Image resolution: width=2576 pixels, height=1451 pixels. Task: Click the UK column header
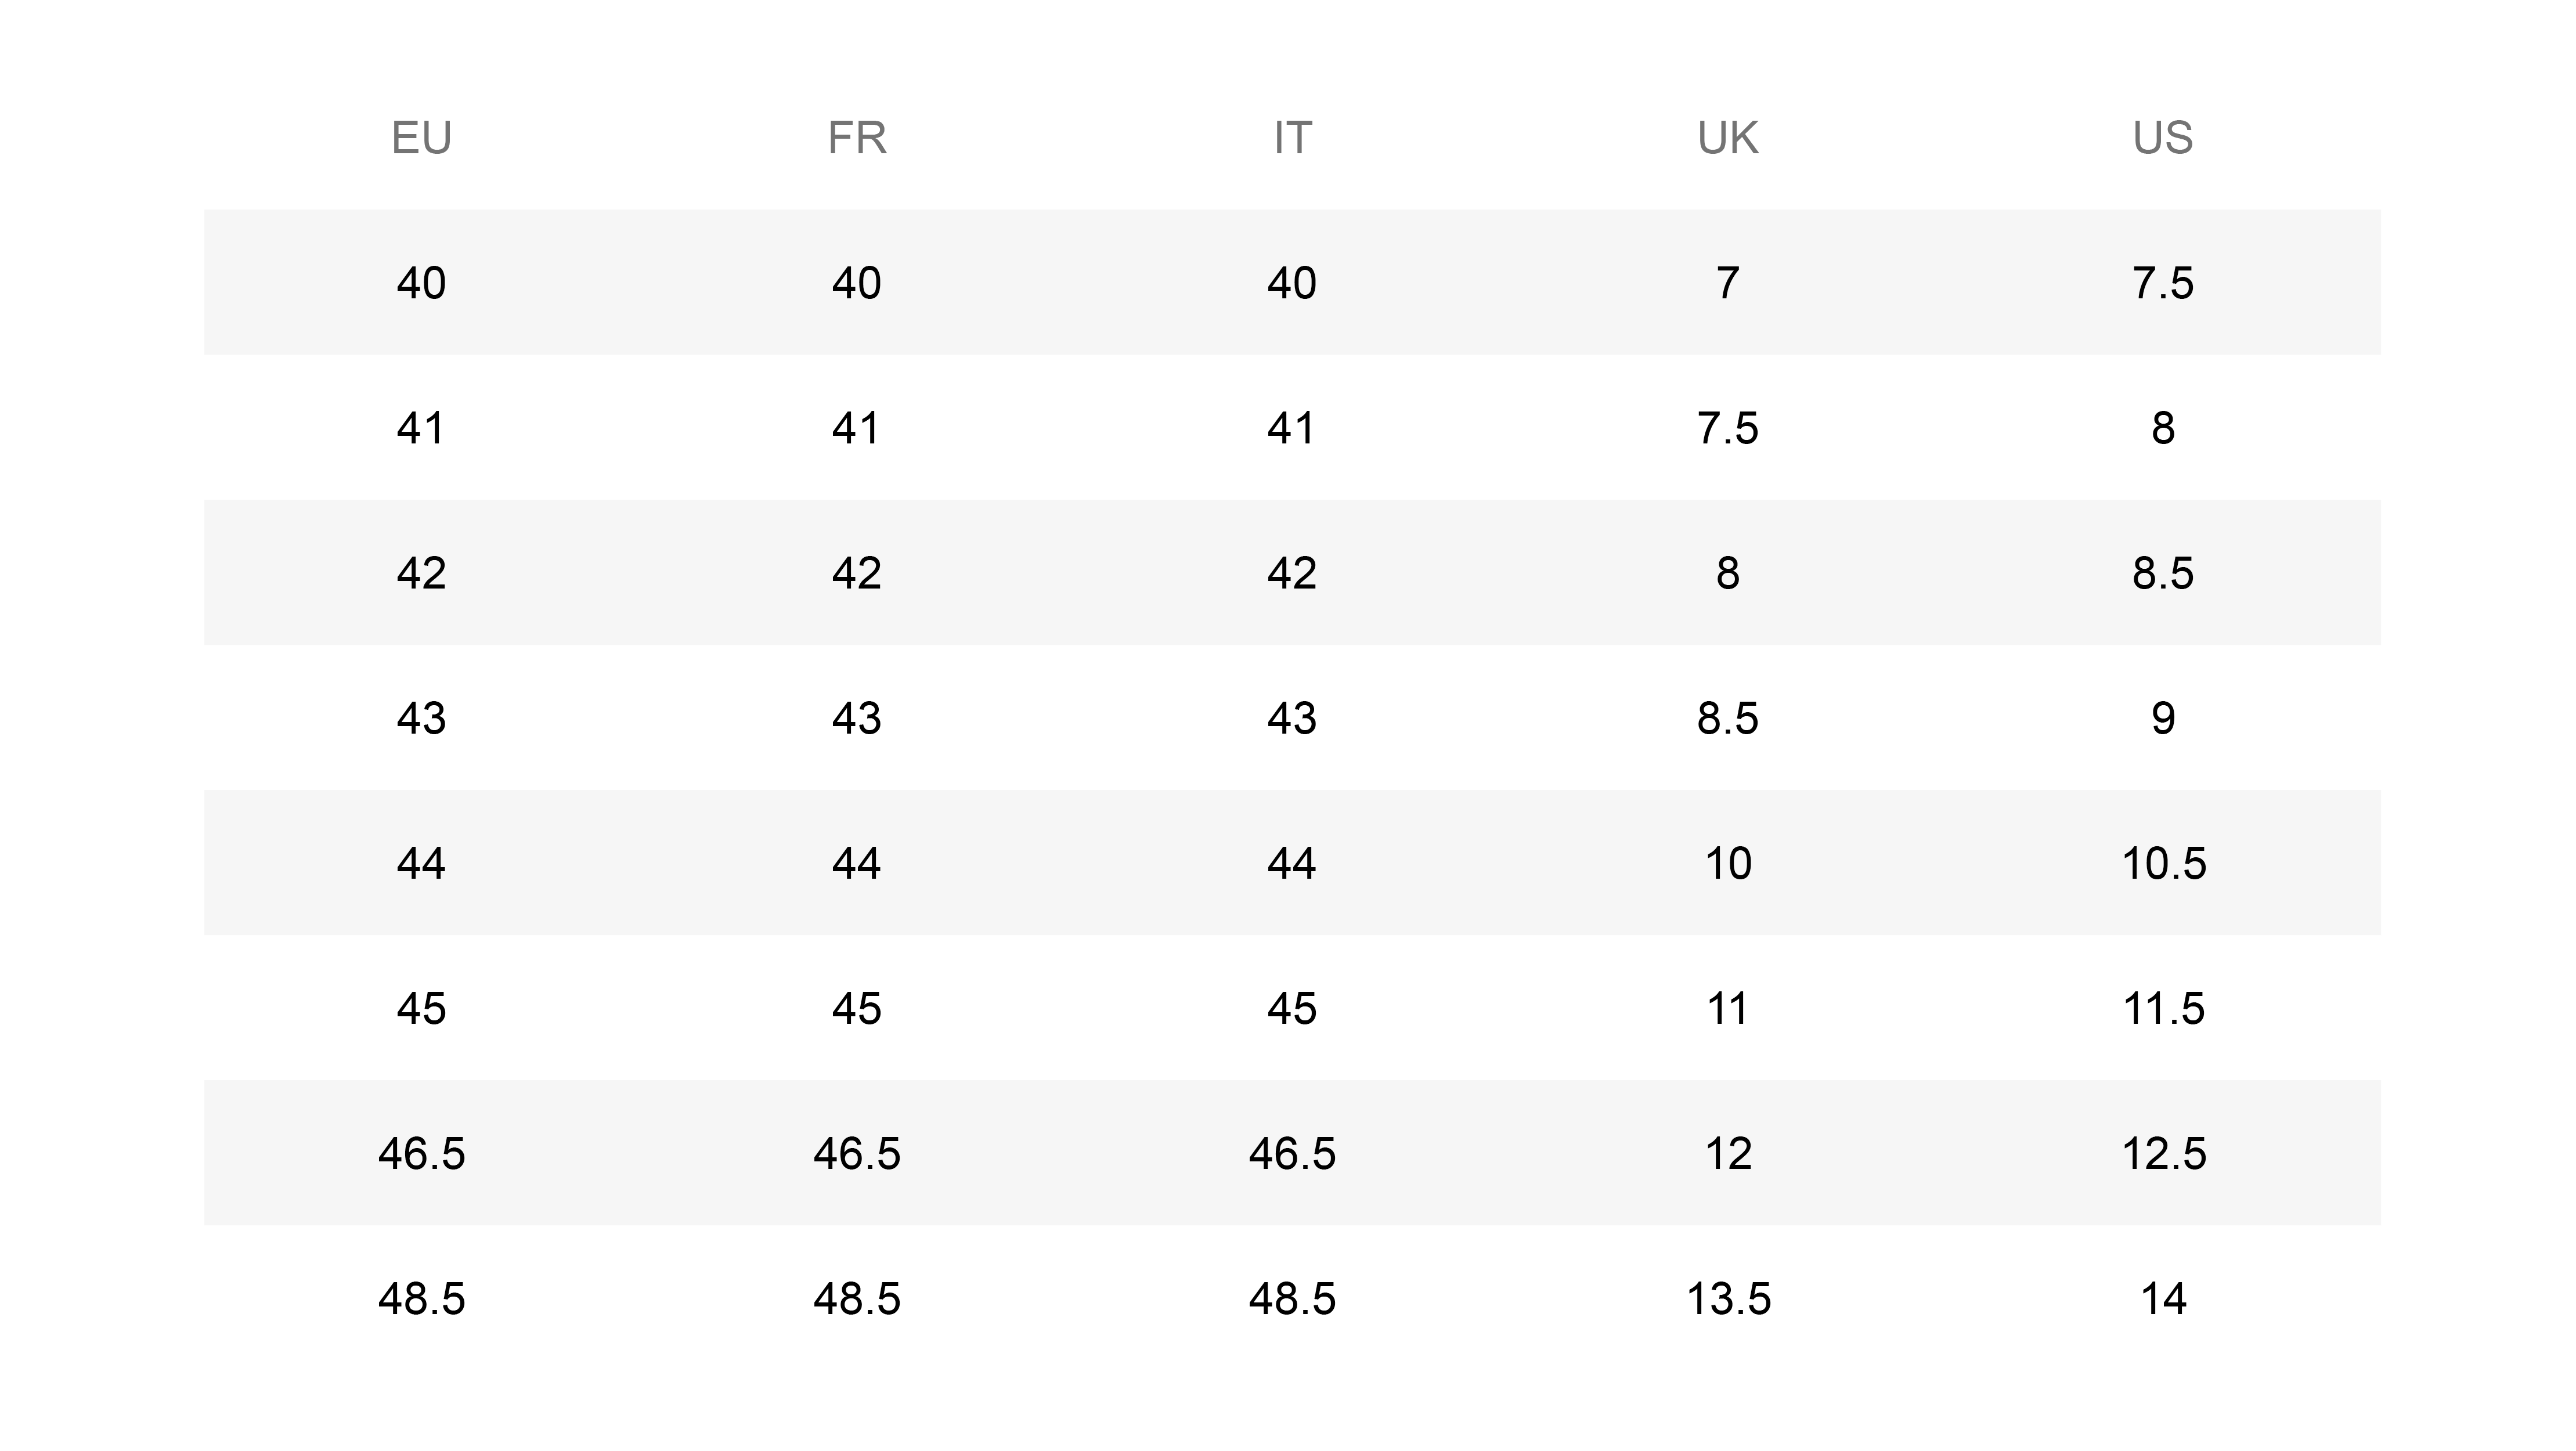tap(1727, 138)
